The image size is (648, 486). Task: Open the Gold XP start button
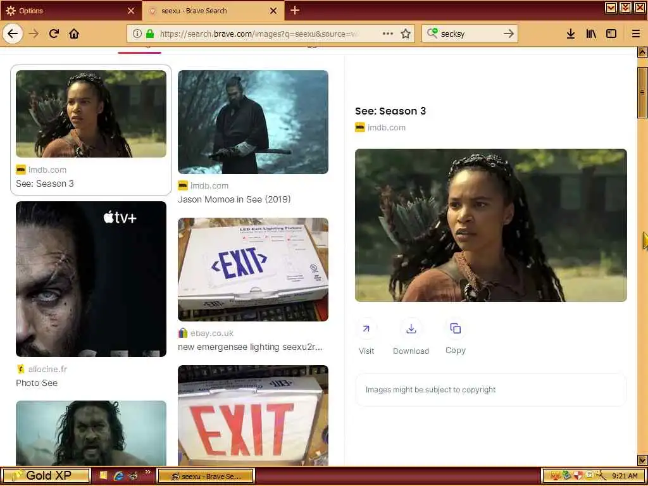pos(45,476)
